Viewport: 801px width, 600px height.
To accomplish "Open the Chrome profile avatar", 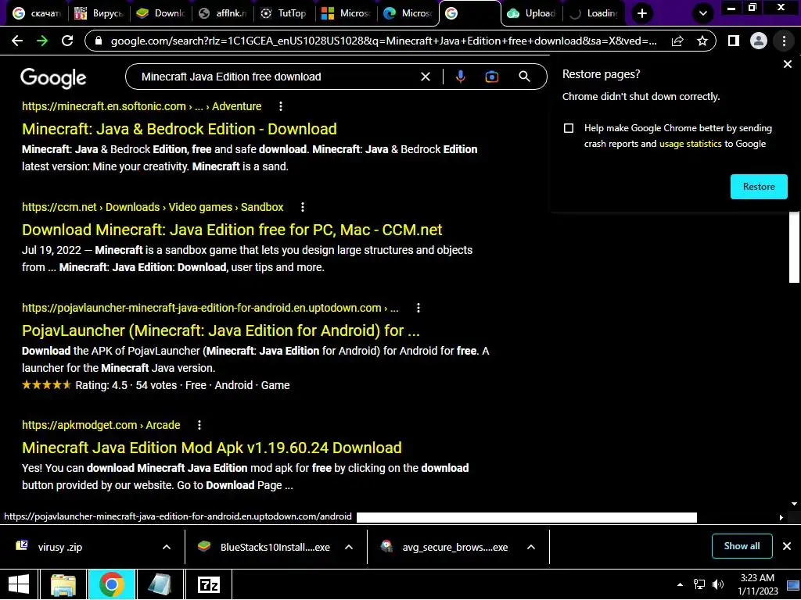I will tap(759, 41).
